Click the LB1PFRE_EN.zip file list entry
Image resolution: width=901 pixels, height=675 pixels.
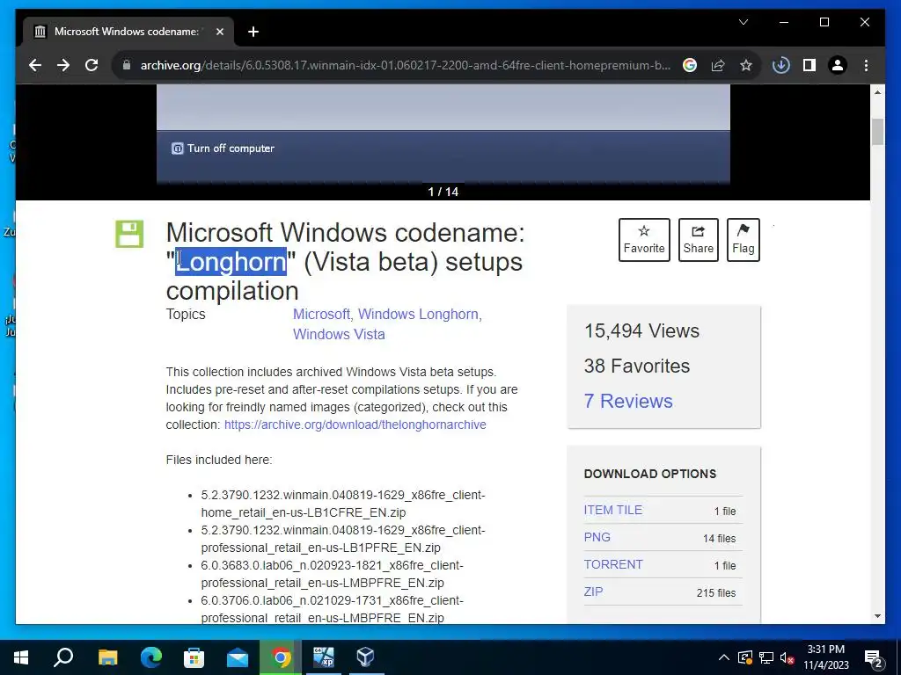[343, 539]
